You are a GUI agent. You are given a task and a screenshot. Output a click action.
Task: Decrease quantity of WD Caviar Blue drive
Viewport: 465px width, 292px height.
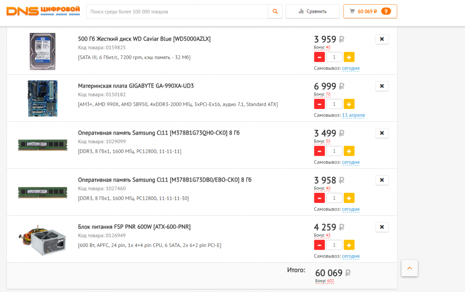coord(319,57)
